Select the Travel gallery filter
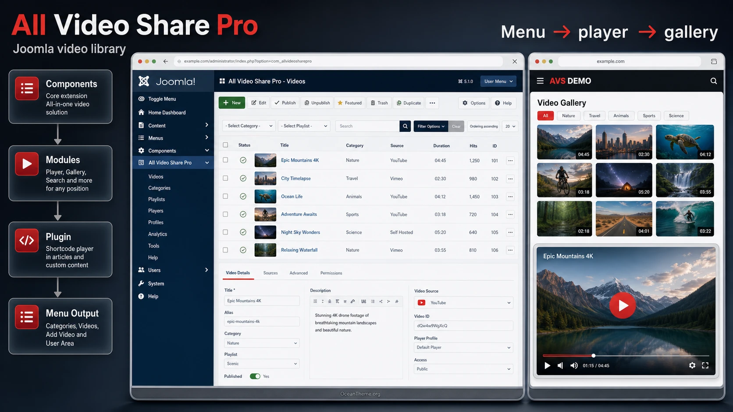The width and height of the screenshot is (733, 412). click(594, 116)
